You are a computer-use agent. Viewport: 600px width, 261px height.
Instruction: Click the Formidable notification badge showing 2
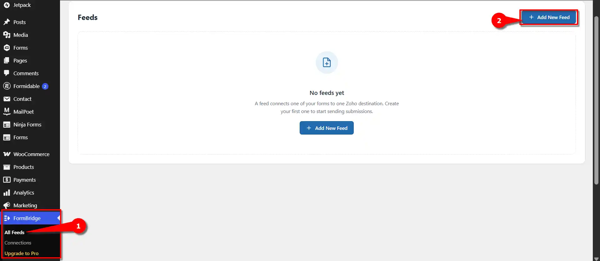(45, 86)
